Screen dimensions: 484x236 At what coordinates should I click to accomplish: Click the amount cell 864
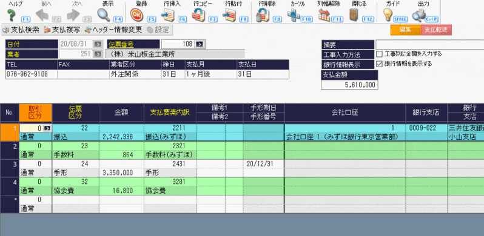click(122, 155)
